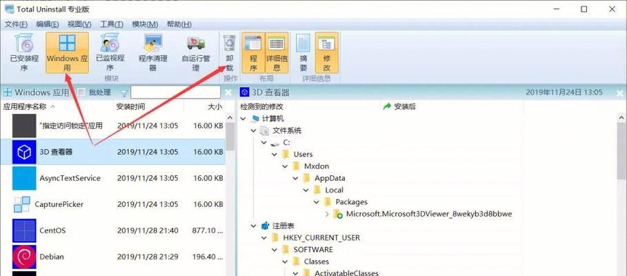This screenshot has height=276, width=627.
Task: Open the 文件(F) menu
Action: pos(17,24)
